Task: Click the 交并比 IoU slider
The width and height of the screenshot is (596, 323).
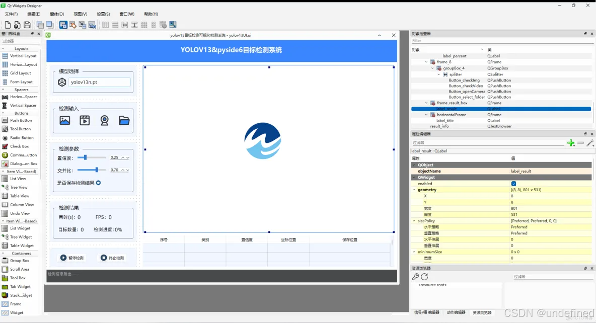Action: click(x=92, y=170)
